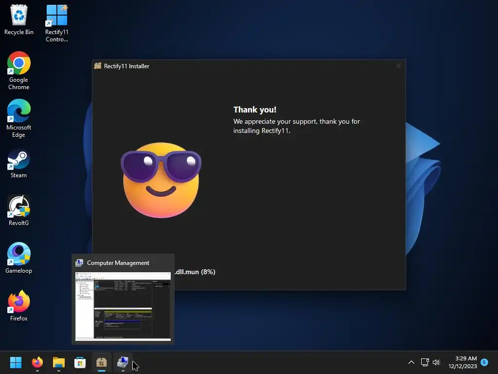Select the Computer Management taskbar icon
The width and height of the screenshot is (498, 374).
(x=123, y=362)
